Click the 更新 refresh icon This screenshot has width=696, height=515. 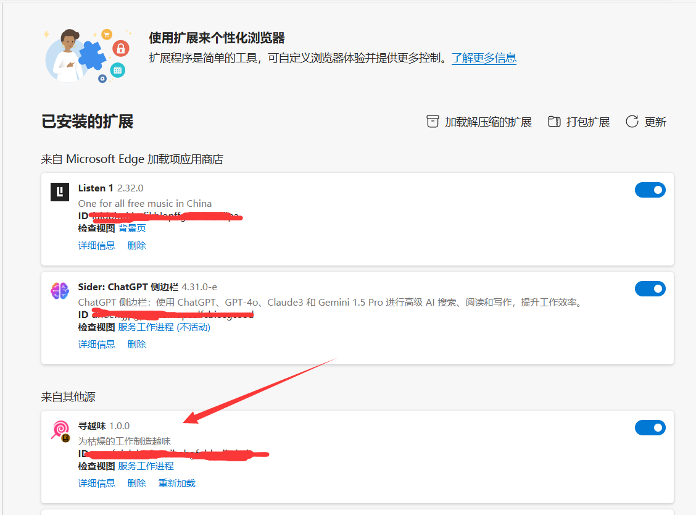(x=632, y=122)
